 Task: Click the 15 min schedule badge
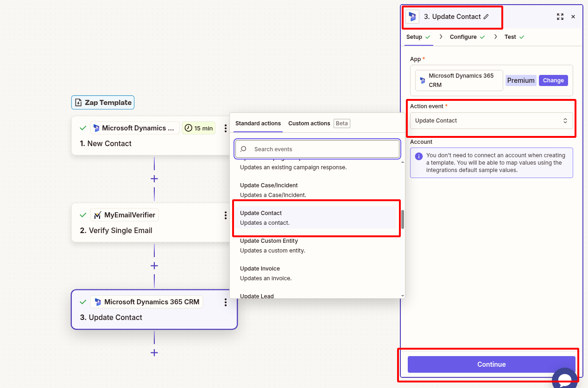coord(198,128)
